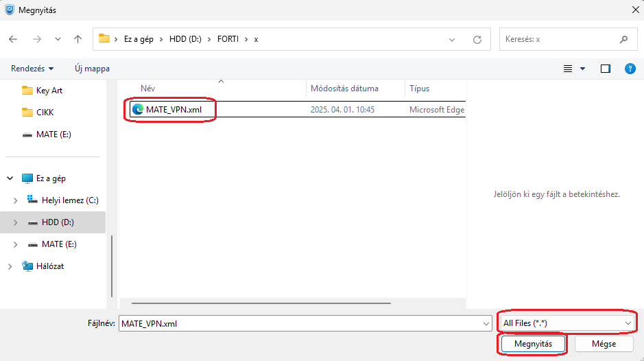The image size is (644, 361).
Task: Select the Key Art folder
Action: tap(49, 90)
